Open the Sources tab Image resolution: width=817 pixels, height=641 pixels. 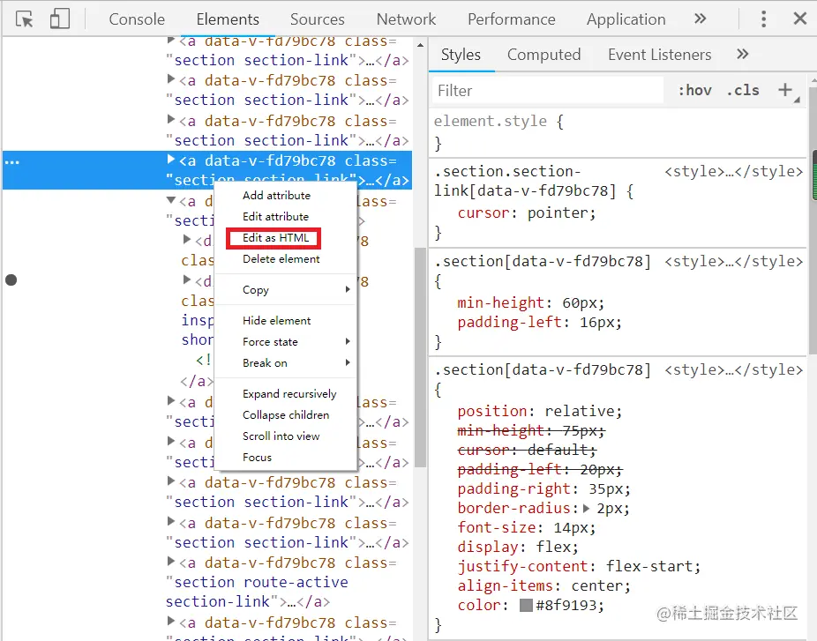click(x=318, y=19)
